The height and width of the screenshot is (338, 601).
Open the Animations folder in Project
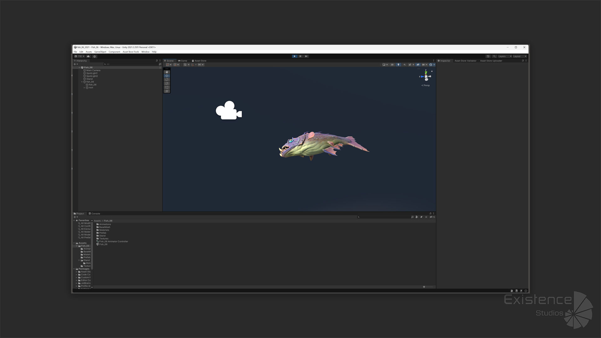pos(104,224)
